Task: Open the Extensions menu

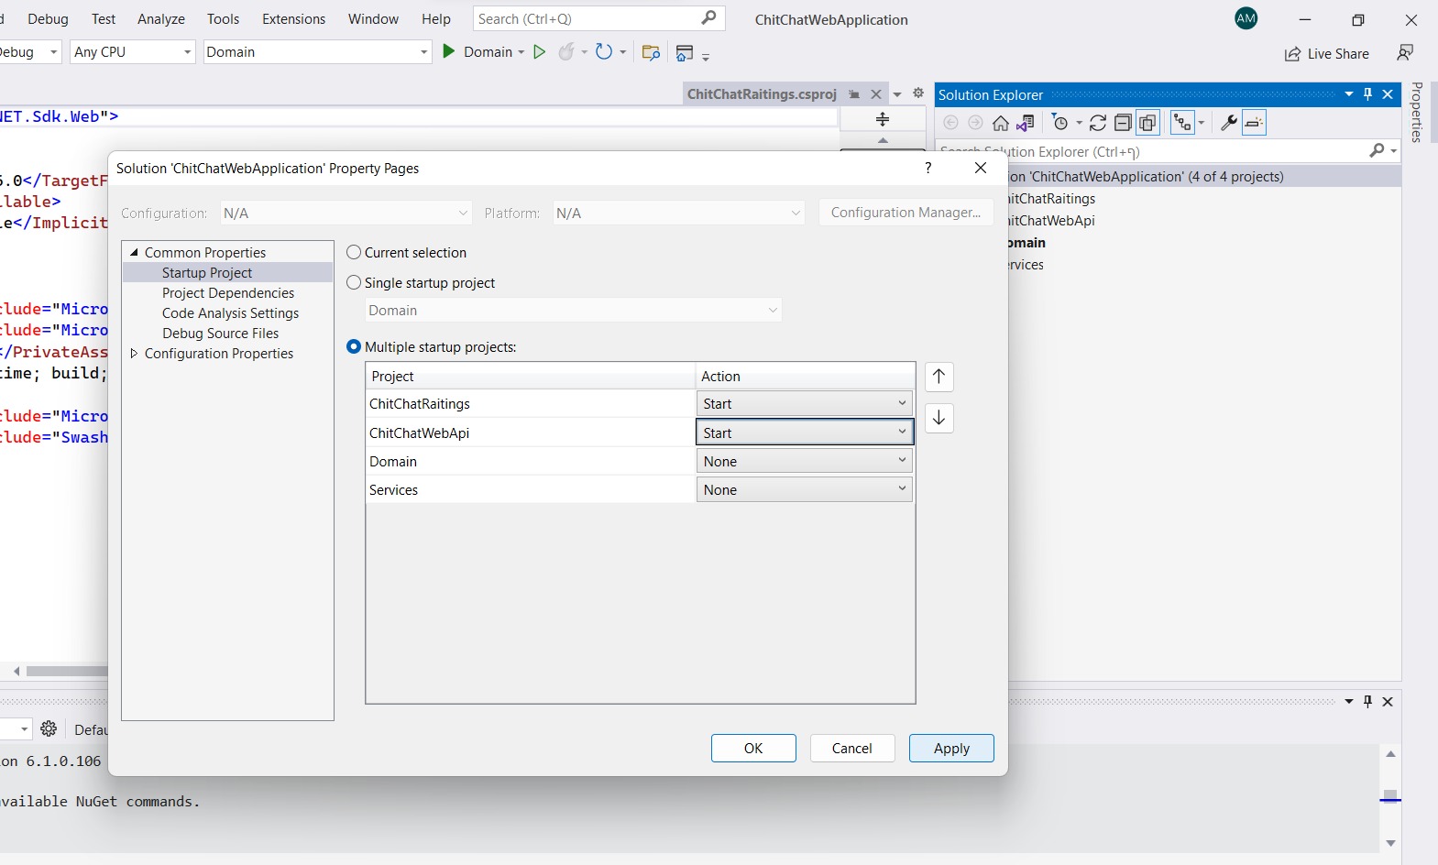Action: pyautogui.click(x=293, y=18)
